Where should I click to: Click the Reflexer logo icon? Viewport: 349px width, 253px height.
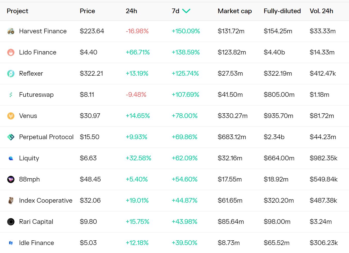[11, 74]
